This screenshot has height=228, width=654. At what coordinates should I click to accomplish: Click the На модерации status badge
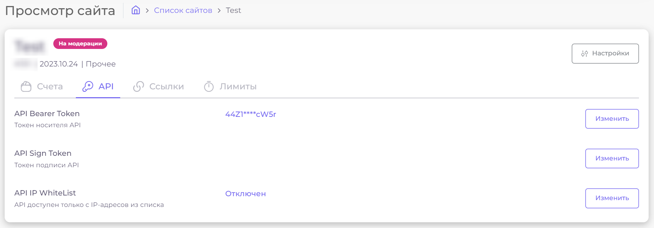click(80, 44)
